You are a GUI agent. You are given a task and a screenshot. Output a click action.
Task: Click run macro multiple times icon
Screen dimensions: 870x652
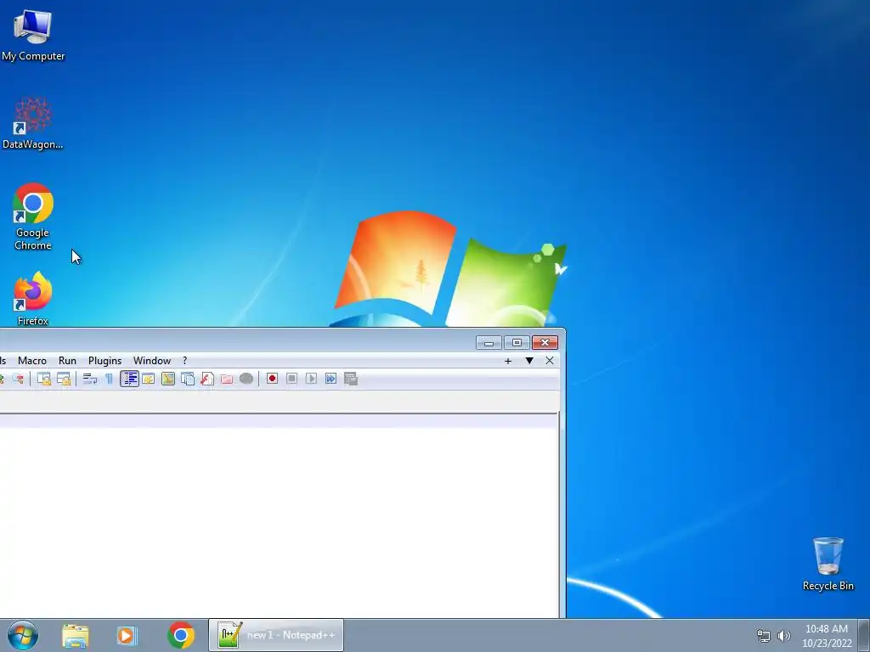click(330, 379)
